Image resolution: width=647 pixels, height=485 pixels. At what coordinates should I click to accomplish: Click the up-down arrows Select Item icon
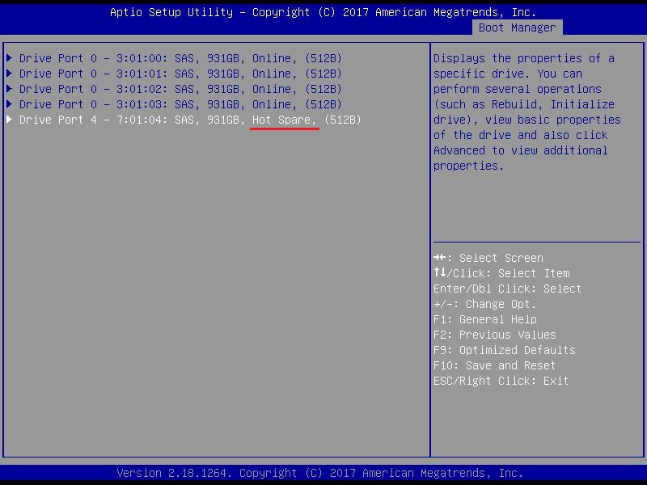tap(439, 273)
